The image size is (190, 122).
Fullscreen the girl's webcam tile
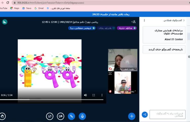110,51
